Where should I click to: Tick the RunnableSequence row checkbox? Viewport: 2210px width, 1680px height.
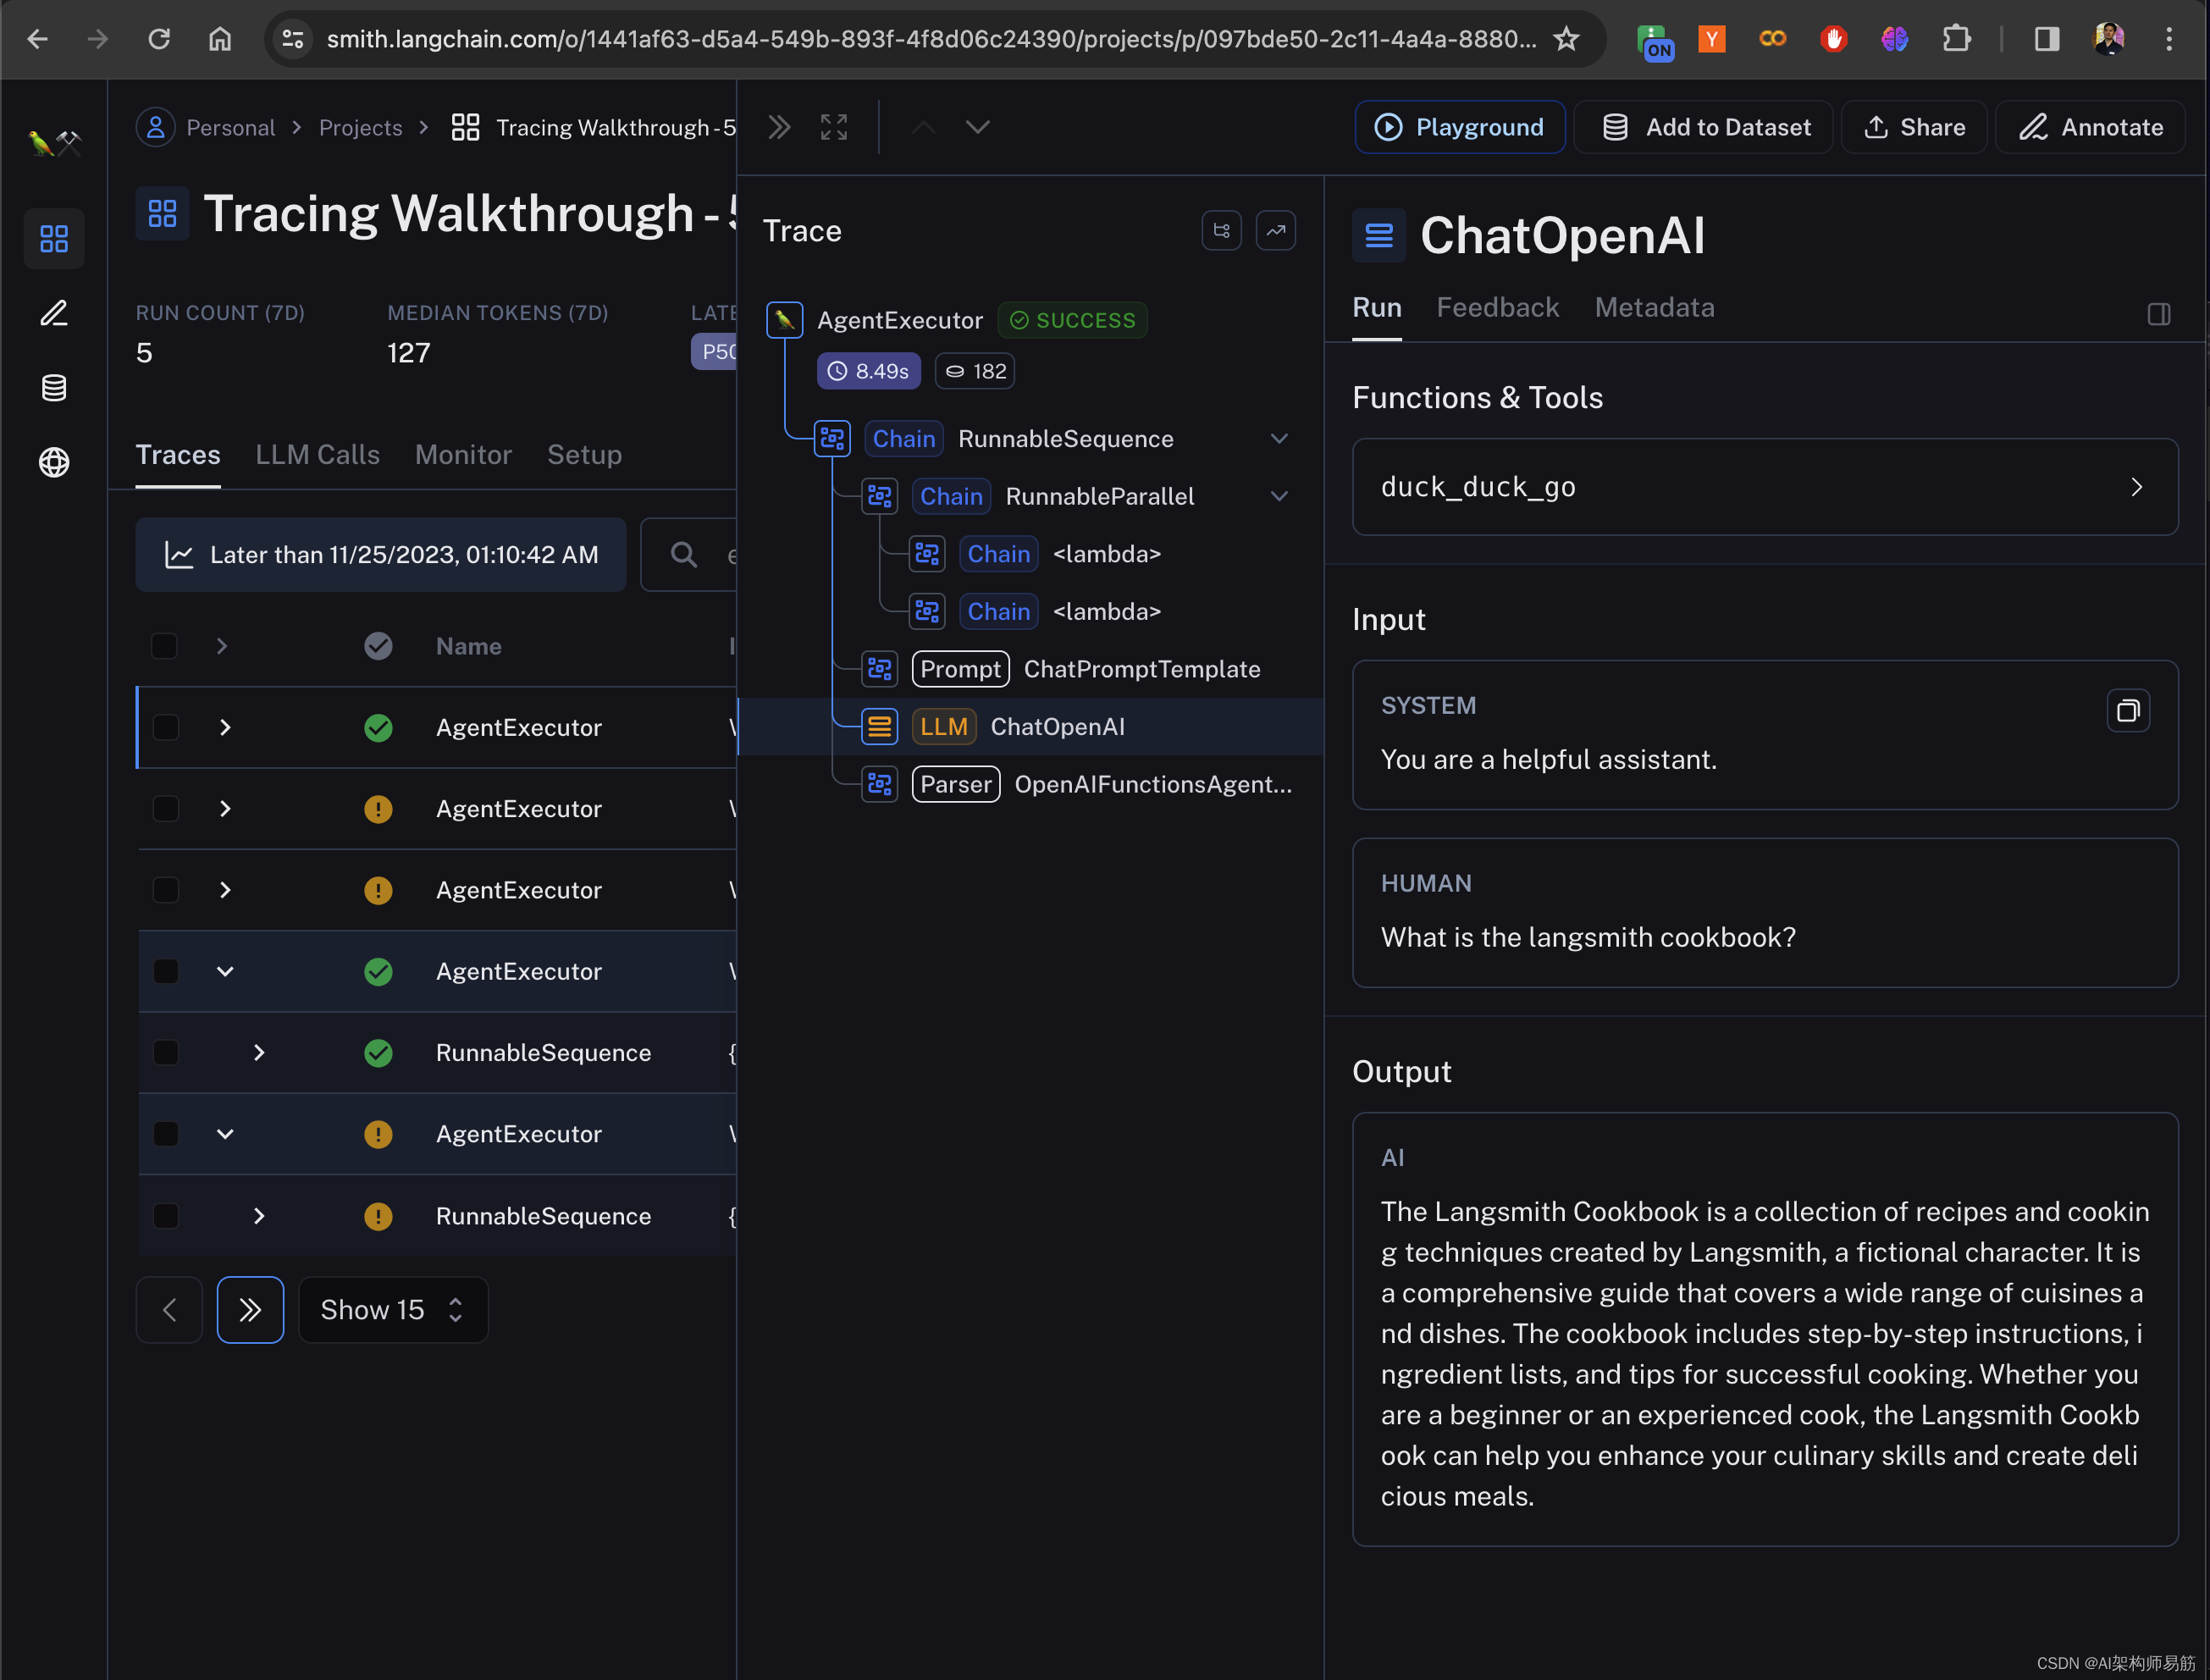pyautogui.click(x=165, y=1052)
